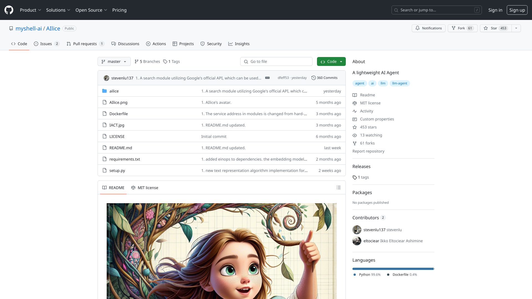Click the GitHub Octocat logo

pyautogui.click(x=9, y=10)
